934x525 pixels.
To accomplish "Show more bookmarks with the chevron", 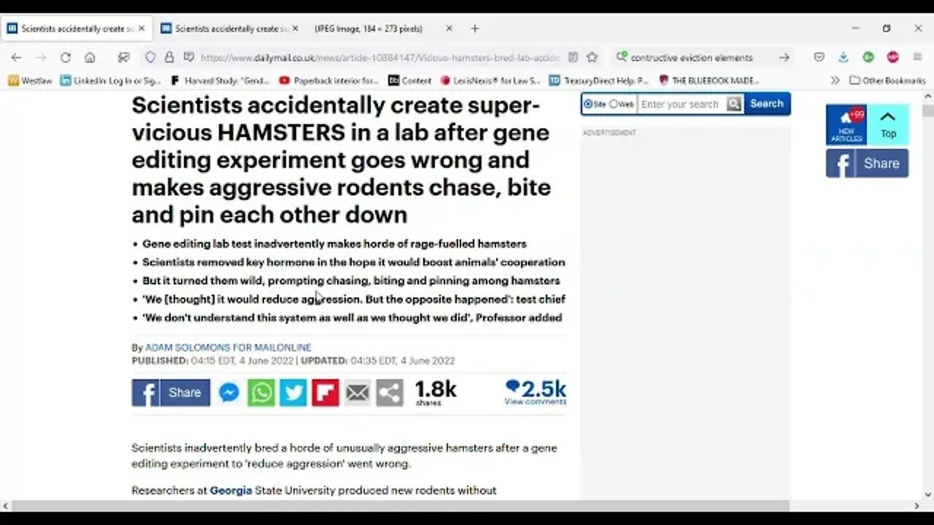I will 835,80.
